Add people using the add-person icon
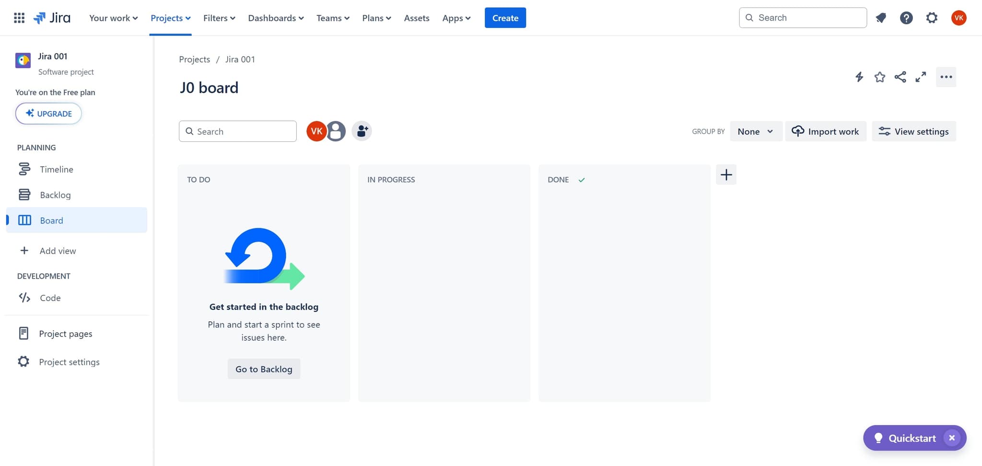Viewport: 982px width, 466px height. pos(362,130)
